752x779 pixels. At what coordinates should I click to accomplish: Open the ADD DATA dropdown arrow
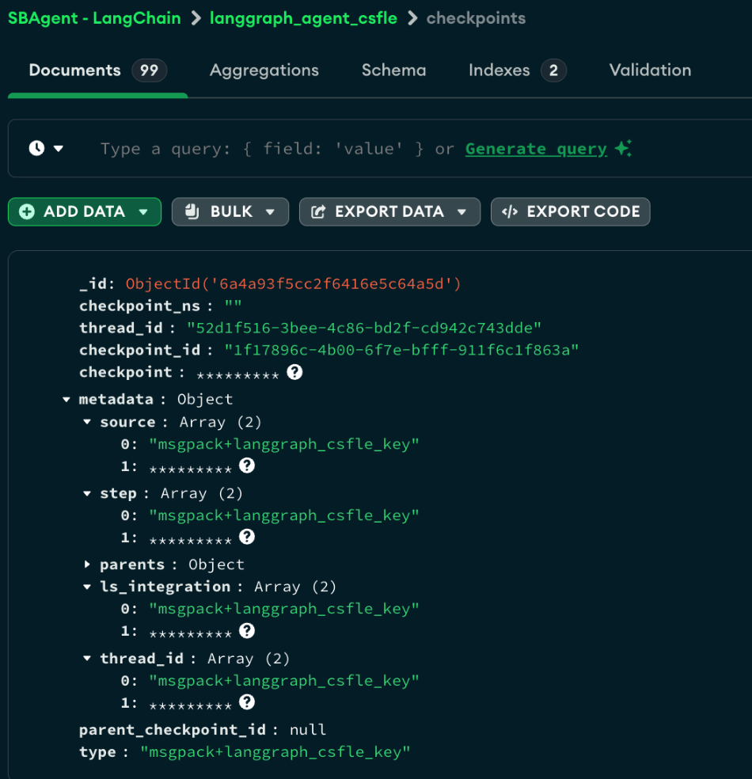pos(143,212)
